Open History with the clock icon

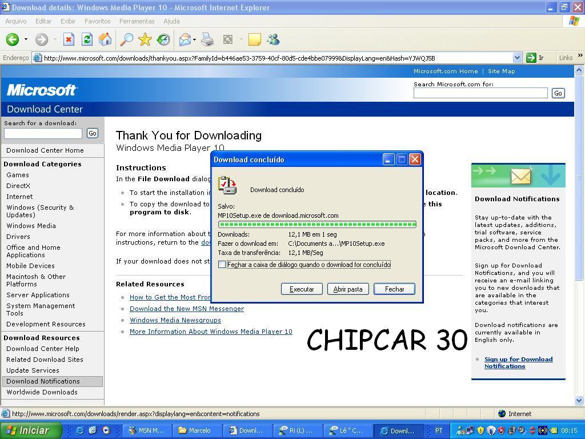coord(163,39)
